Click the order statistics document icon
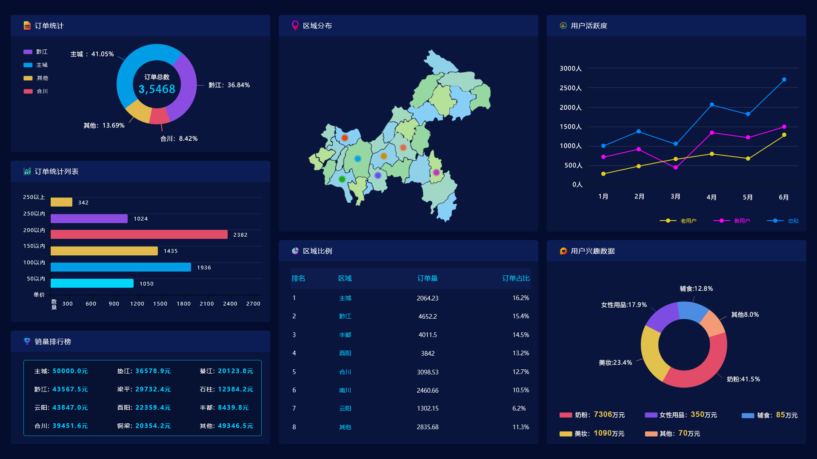 [x=27, y=26]
